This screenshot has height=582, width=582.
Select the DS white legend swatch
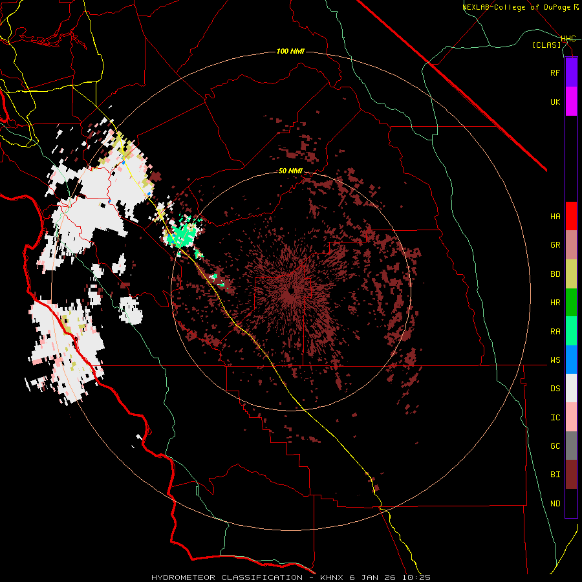(571, 388)
